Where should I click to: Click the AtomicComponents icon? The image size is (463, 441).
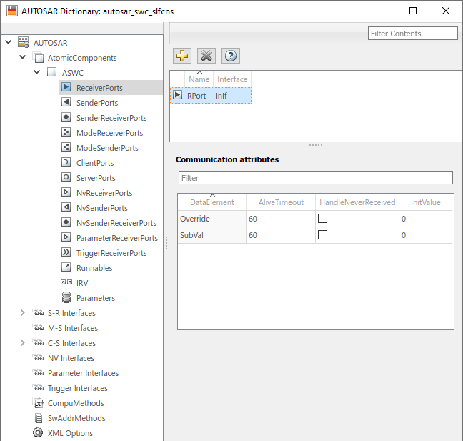point(39,58)
